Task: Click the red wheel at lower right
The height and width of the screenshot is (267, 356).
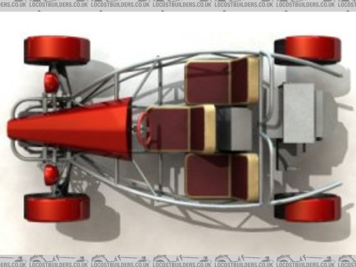Action: (308, 207)
